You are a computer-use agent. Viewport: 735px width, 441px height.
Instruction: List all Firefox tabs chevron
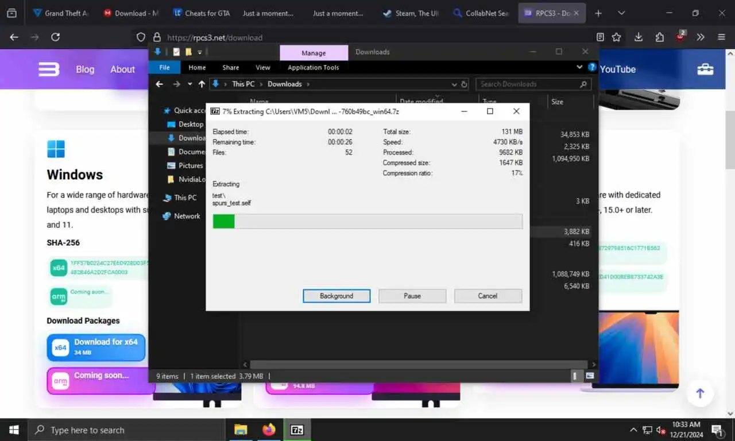coord(621,13)
